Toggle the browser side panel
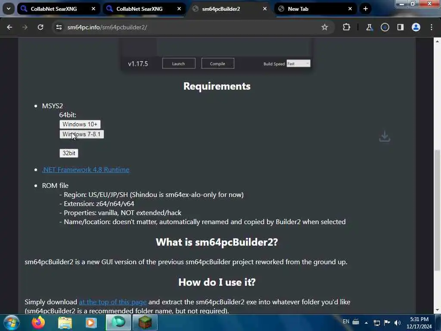Viewport: 441px width, 331px height. tap(400, 27)
